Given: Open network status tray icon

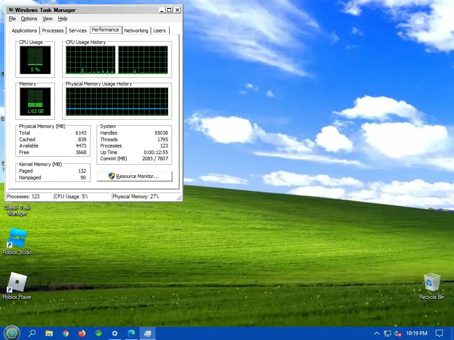Looking at the screenshot, I should tap(387, 334).
